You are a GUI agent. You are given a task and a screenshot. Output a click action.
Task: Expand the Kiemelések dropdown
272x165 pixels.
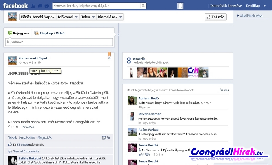click(x=110, y=17)
